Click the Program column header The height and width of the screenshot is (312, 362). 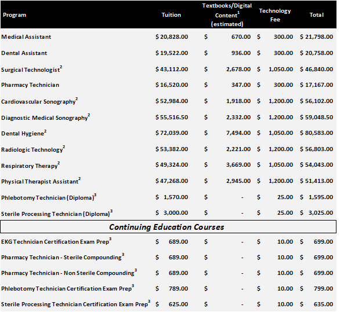pyautogui.click(x=15, y=15)
